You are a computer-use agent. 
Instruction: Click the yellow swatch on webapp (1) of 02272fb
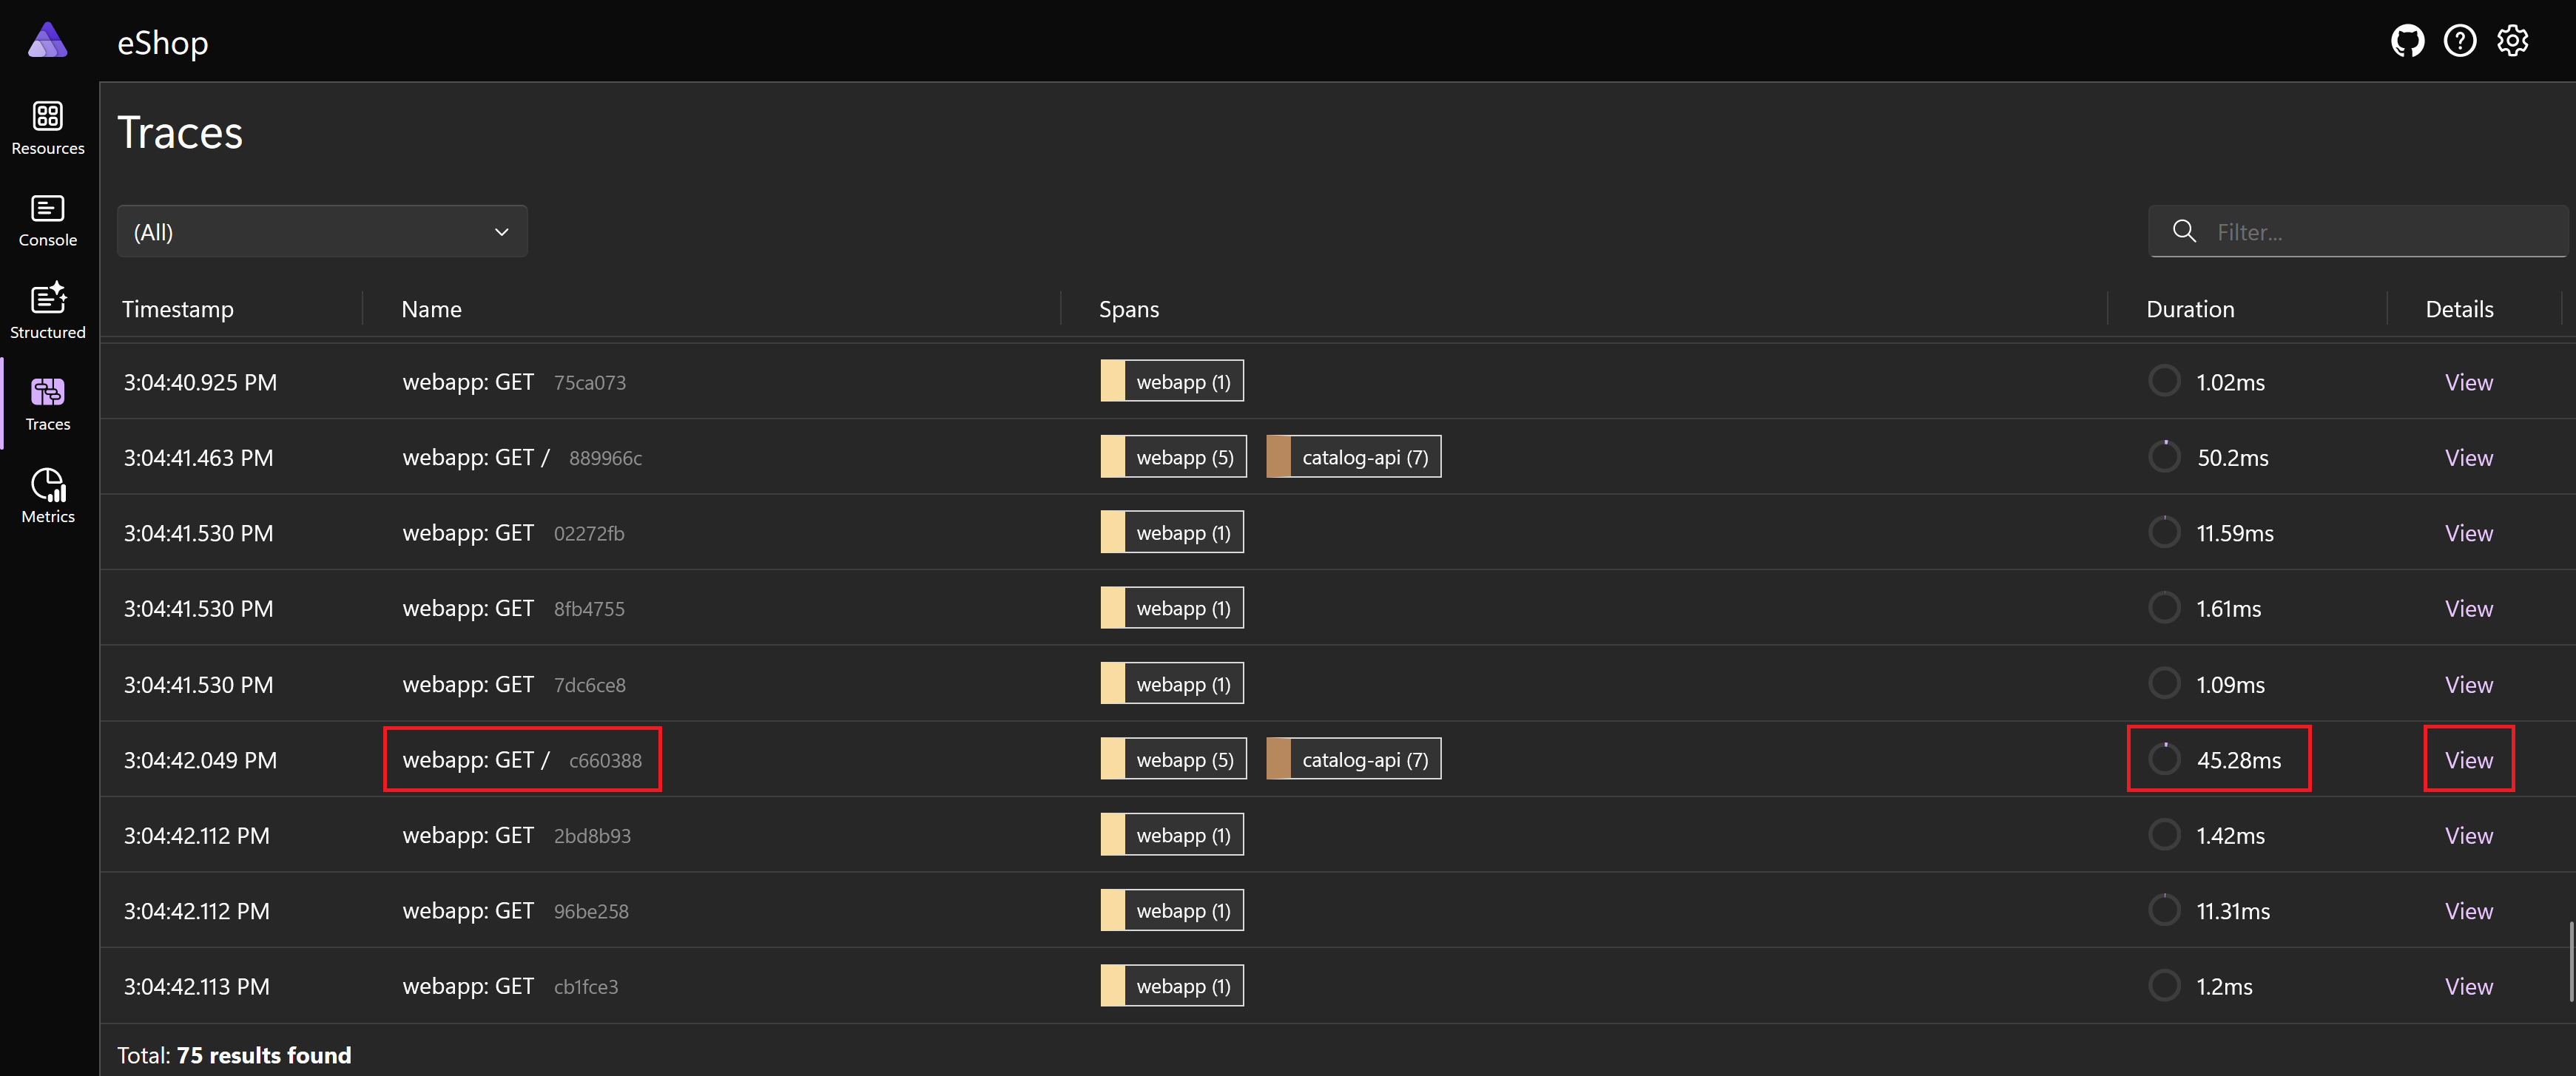(x=1112, y=532)
